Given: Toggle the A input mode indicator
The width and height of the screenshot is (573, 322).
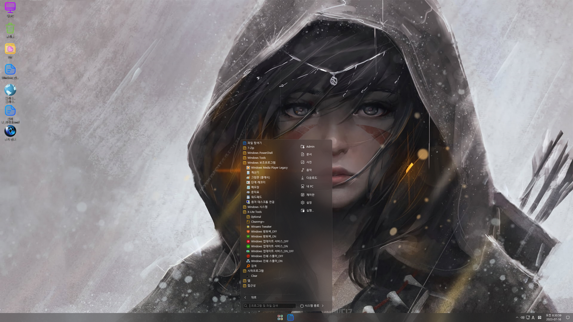Looking at the screenshot, I should 533,318.
